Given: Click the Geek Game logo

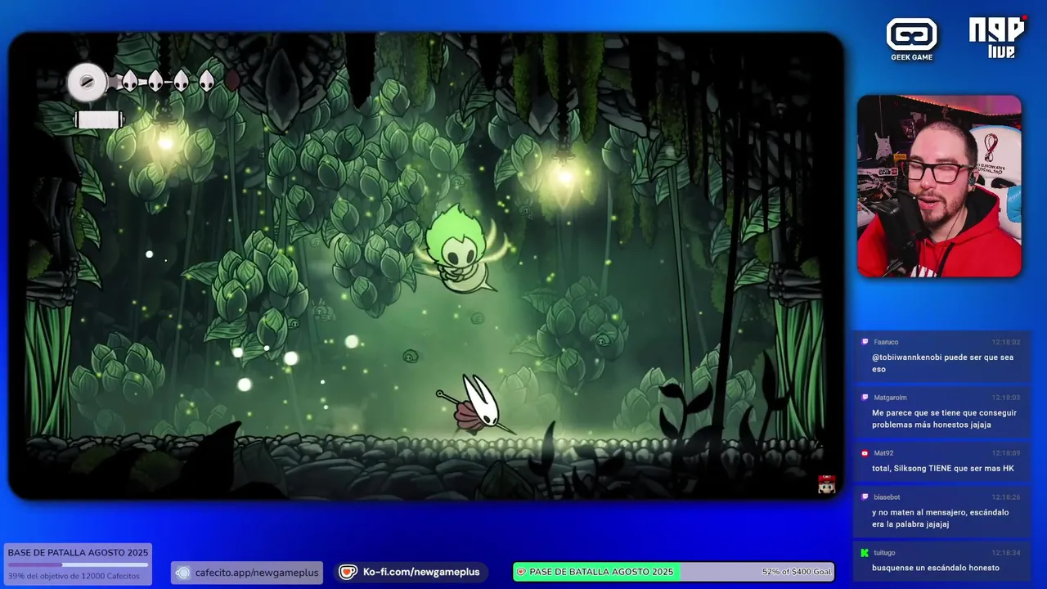Looking at the screenshot, I should pos(911,39).
